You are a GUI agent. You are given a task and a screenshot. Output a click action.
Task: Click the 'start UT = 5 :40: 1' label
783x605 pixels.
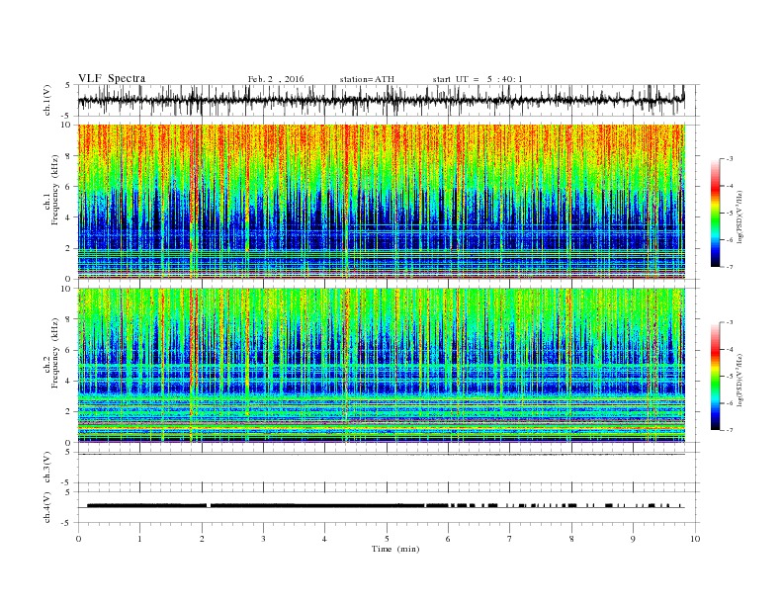coord(478,79)
